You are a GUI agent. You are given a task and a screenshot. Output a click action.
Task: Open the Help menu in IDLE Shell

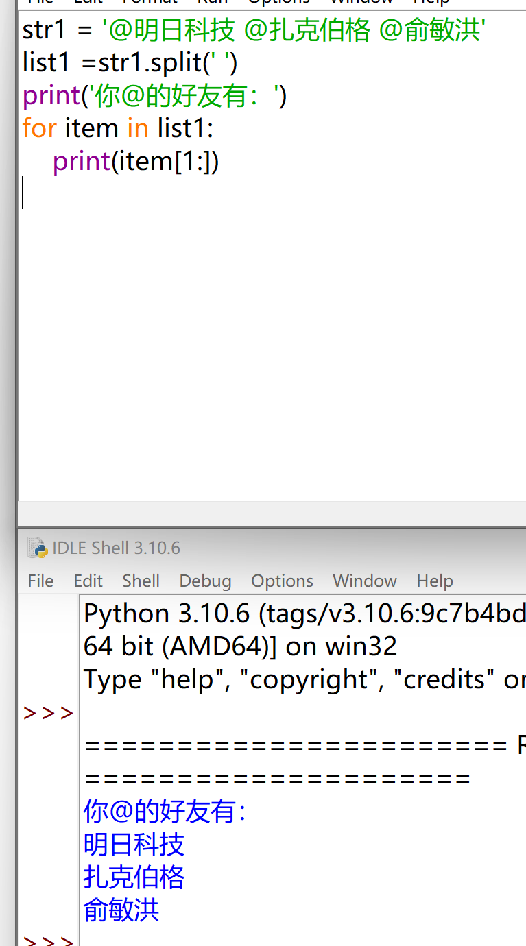(434, 581)
